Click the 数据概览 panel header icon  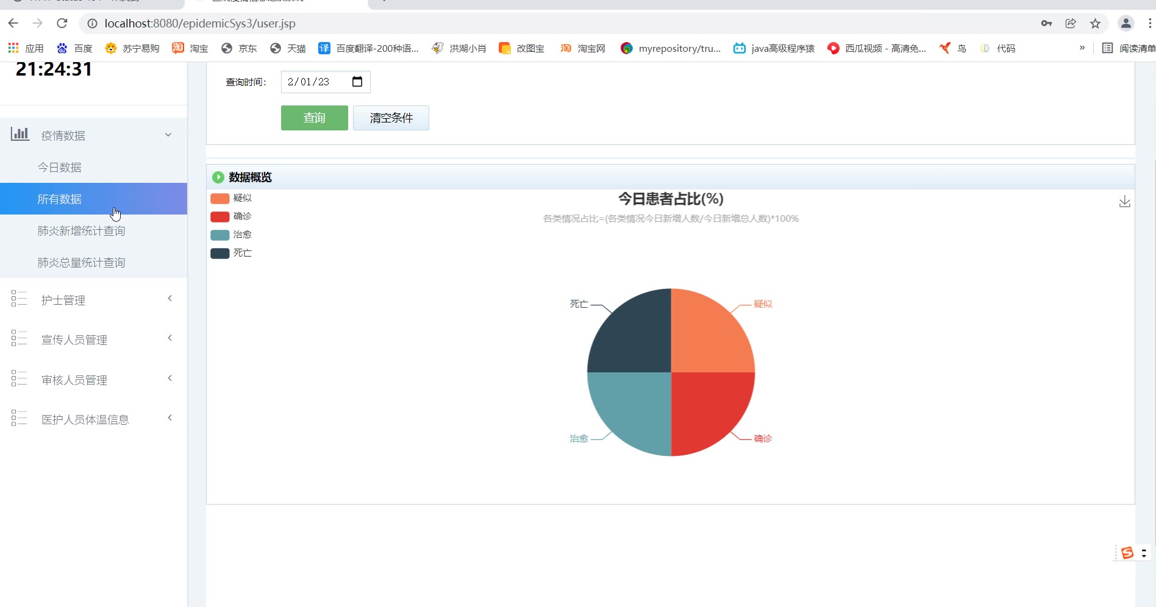pyautogui.click(x=218, y=177)
